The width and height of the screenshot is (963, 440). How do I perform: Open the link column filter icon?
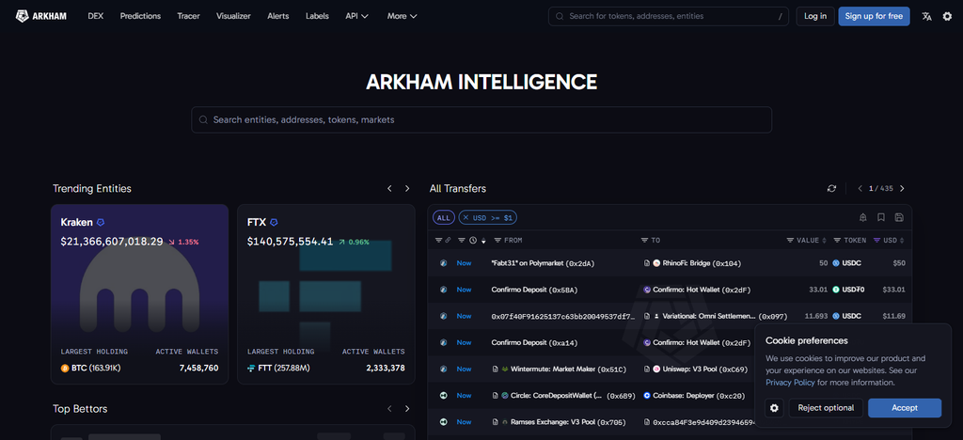click(x=438, y=240)
